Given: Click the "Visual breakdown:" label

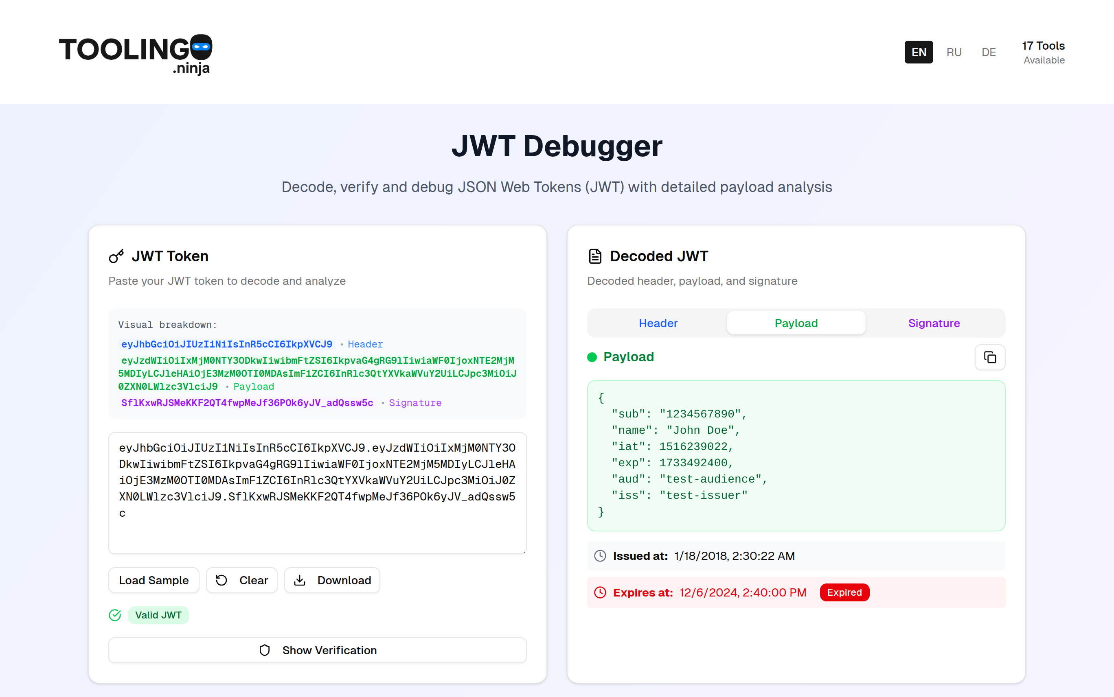Looking at the screenshot, I should [167, 325].
